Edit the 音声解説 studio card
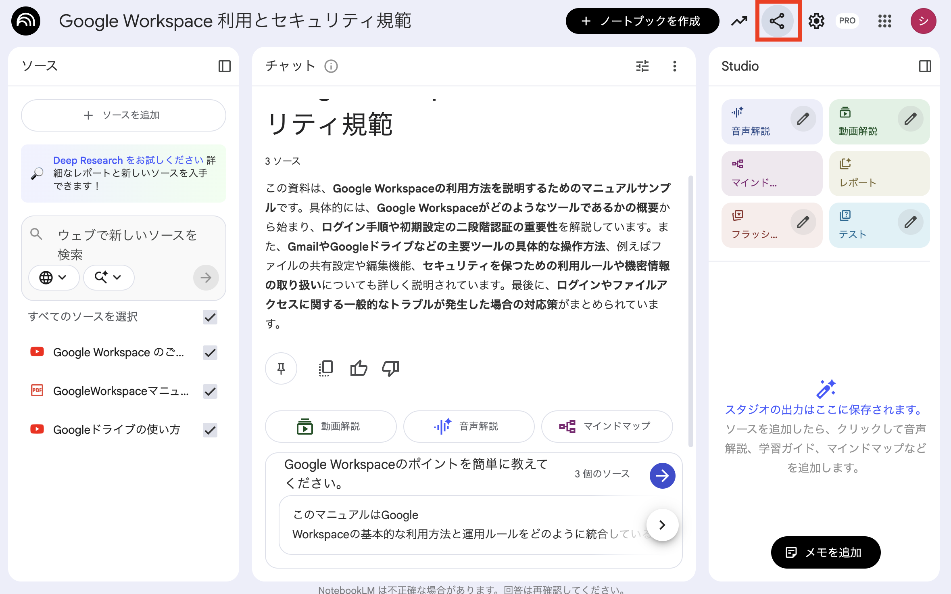 (803, 118)
